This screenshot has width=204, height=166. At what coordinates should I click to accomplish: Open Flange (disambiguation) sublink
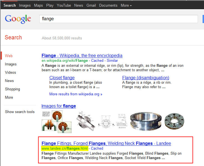pos(146,78)
